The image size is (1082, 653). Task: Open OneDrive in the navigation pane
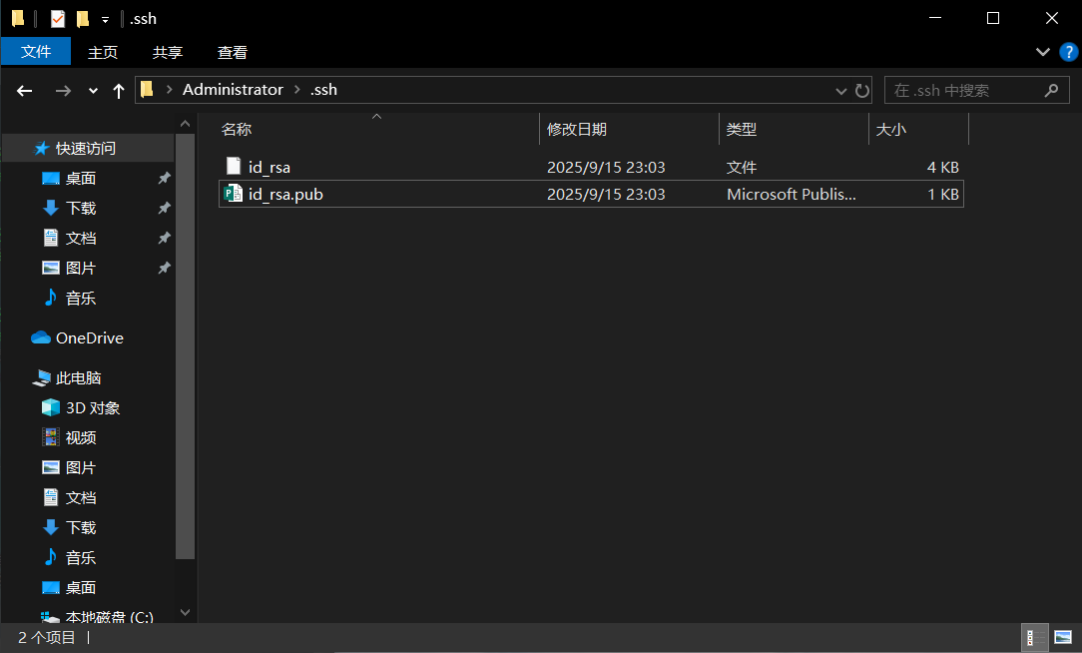[88, 338]
